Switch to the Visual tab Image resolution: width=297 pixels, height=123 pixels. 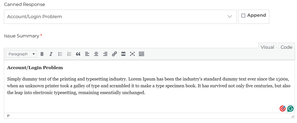click(x=267, y=47)
